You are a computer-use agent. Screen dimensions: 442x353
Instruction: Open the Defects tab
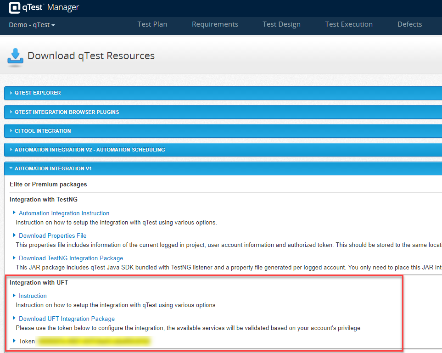tap(409, 24)
